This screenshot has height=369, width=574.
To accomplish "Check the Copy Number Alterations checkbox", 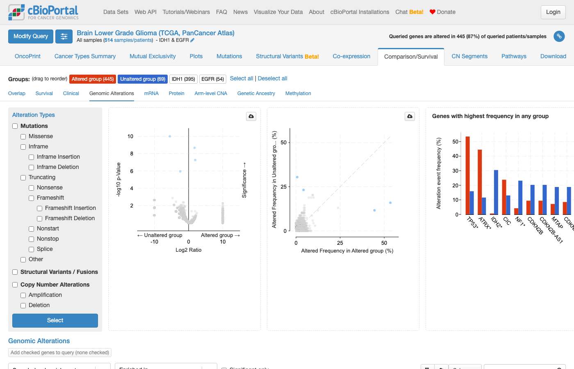I will pyautogui.click(x=15, y=285).
